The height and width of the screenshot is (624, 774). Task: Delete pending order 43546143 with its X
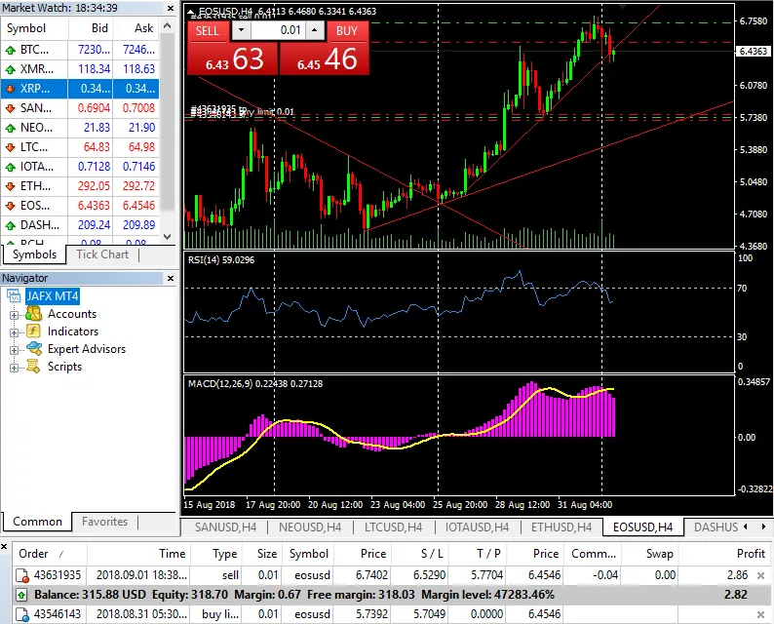click(760, 614)
